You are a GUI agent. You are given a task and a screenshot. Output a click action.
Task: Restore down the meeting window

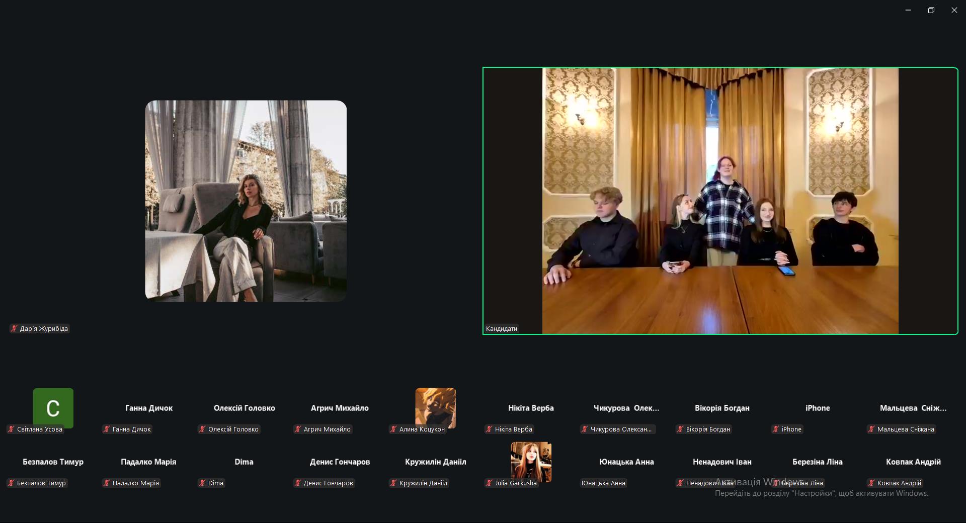(931, 10)
